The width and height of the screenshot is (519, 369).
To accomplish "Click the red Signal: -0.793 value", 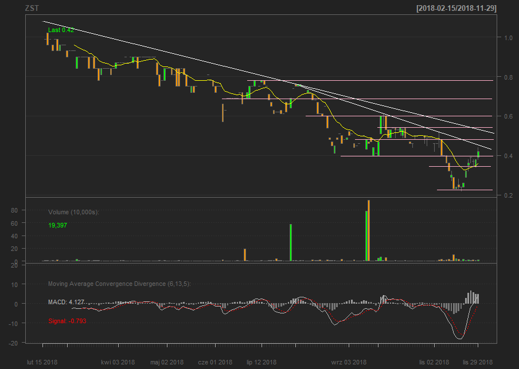I will [x=67, y=321].
